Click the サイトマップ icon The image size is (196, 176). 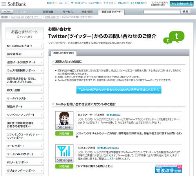tap(115, 3)
